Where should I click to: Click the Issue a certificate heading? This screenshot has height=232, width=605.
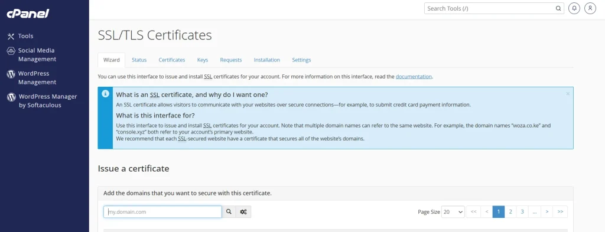(x=134, y=168)
